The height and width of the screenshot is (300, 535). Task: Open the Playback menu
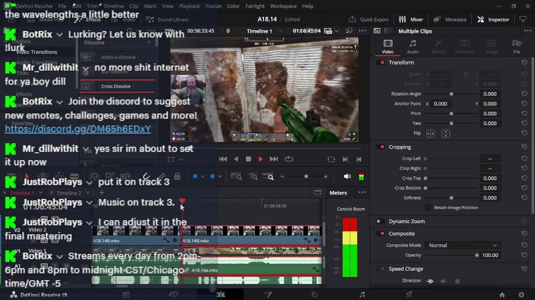(189, 6)
